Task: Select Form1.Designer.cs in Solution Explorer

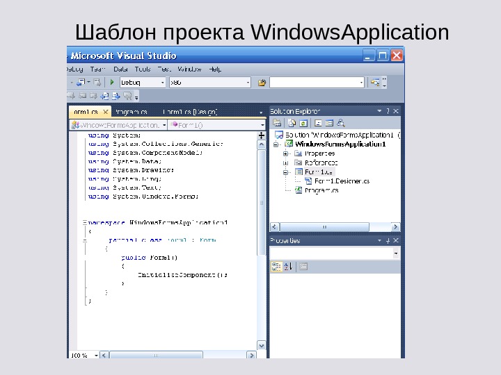Action: (x=342, y=181)
